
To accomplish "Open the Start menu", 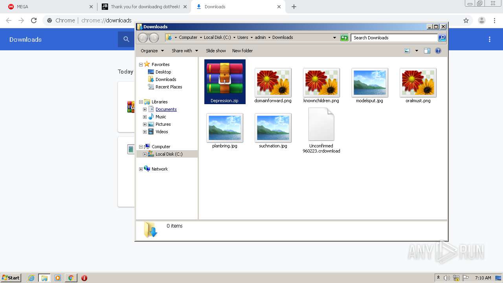I will (x=11, y=278).
